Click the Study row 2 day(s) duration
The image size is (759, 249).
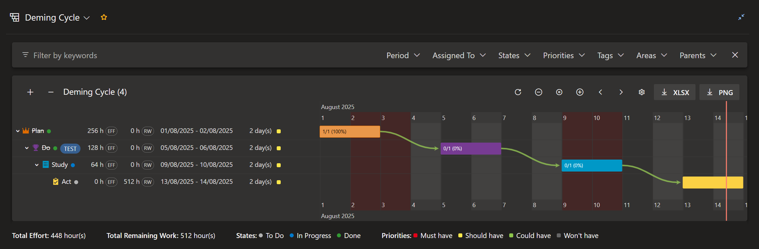pos(260,165)
